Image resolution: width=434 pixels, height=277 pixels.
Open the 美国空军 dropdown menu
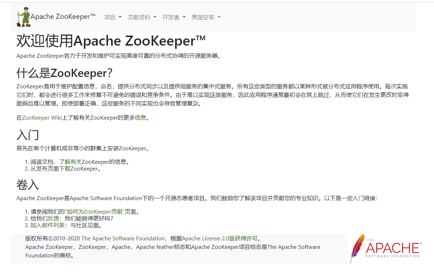[x=206, y=17]
